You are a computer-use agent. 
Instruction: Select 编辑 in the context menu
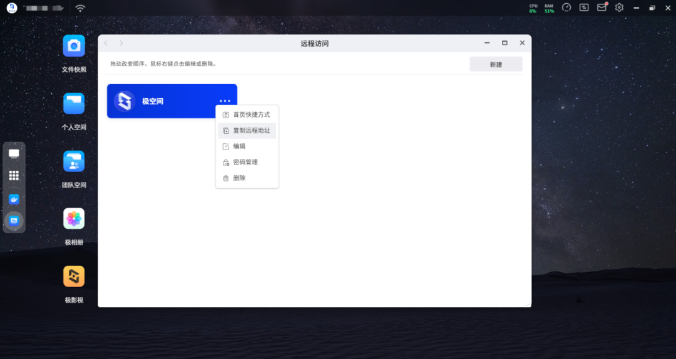tap(247, 146)
